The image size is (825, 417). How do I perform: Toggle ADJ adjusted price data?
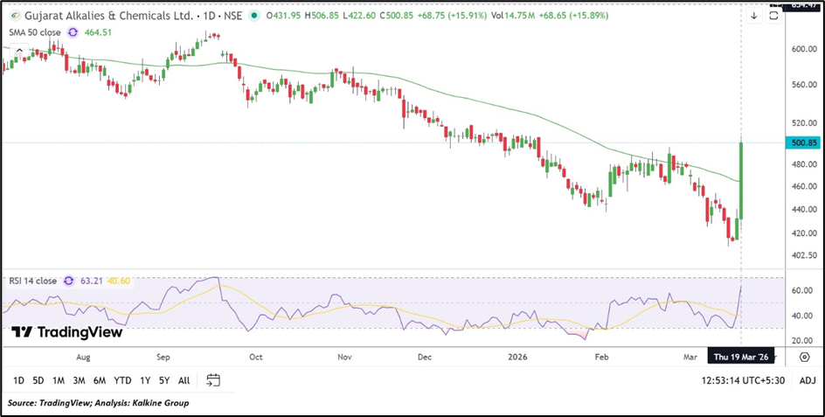pyautogui.click(x=807, y=380)
